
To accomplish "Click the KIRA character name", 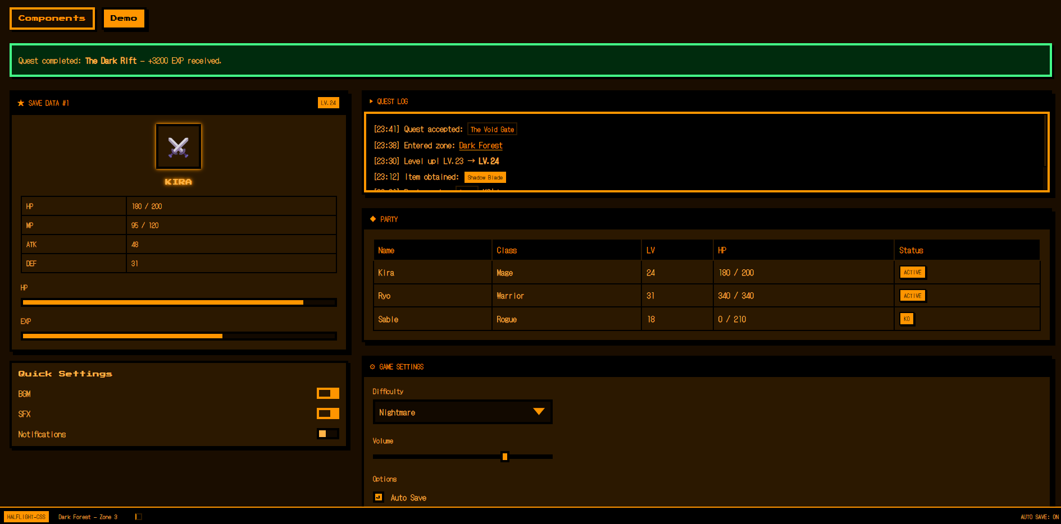I will (179, 182).
